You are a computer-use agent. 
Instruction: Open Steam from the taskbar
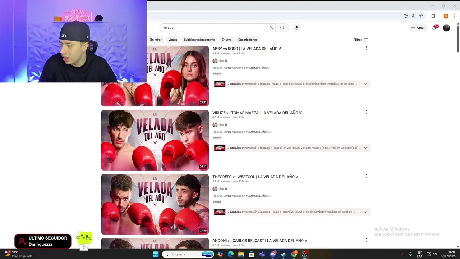[x=283, y=254]
